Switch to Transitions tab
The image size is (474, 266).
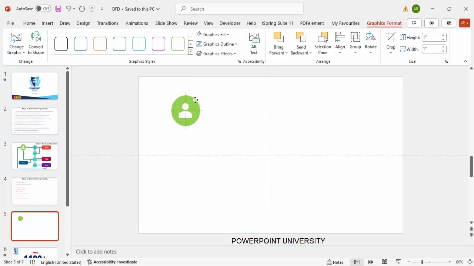point(107,23)
